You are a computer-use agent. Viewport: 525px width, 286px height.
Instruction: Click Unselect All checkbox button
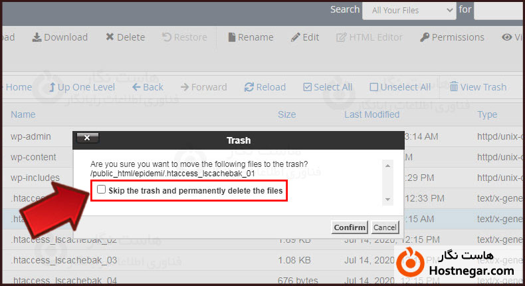pyautogui.click(x=400, y=87)
